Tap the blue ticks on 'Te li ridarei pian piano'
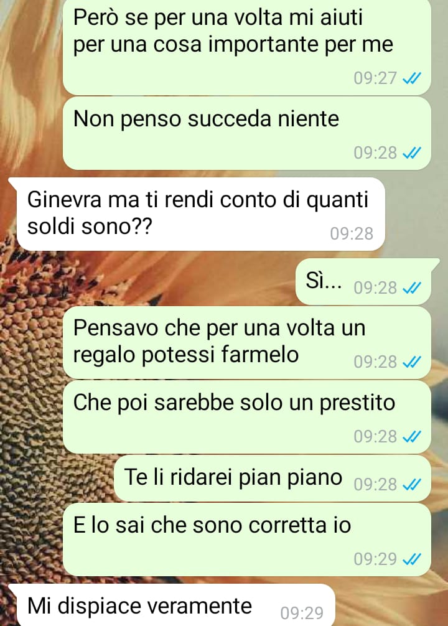This screenshot has height=626, width=448. [412, 484]
